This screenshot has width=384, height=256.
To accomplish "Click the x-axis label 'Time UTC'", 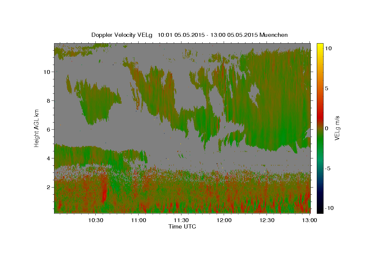I will point(182,227).
